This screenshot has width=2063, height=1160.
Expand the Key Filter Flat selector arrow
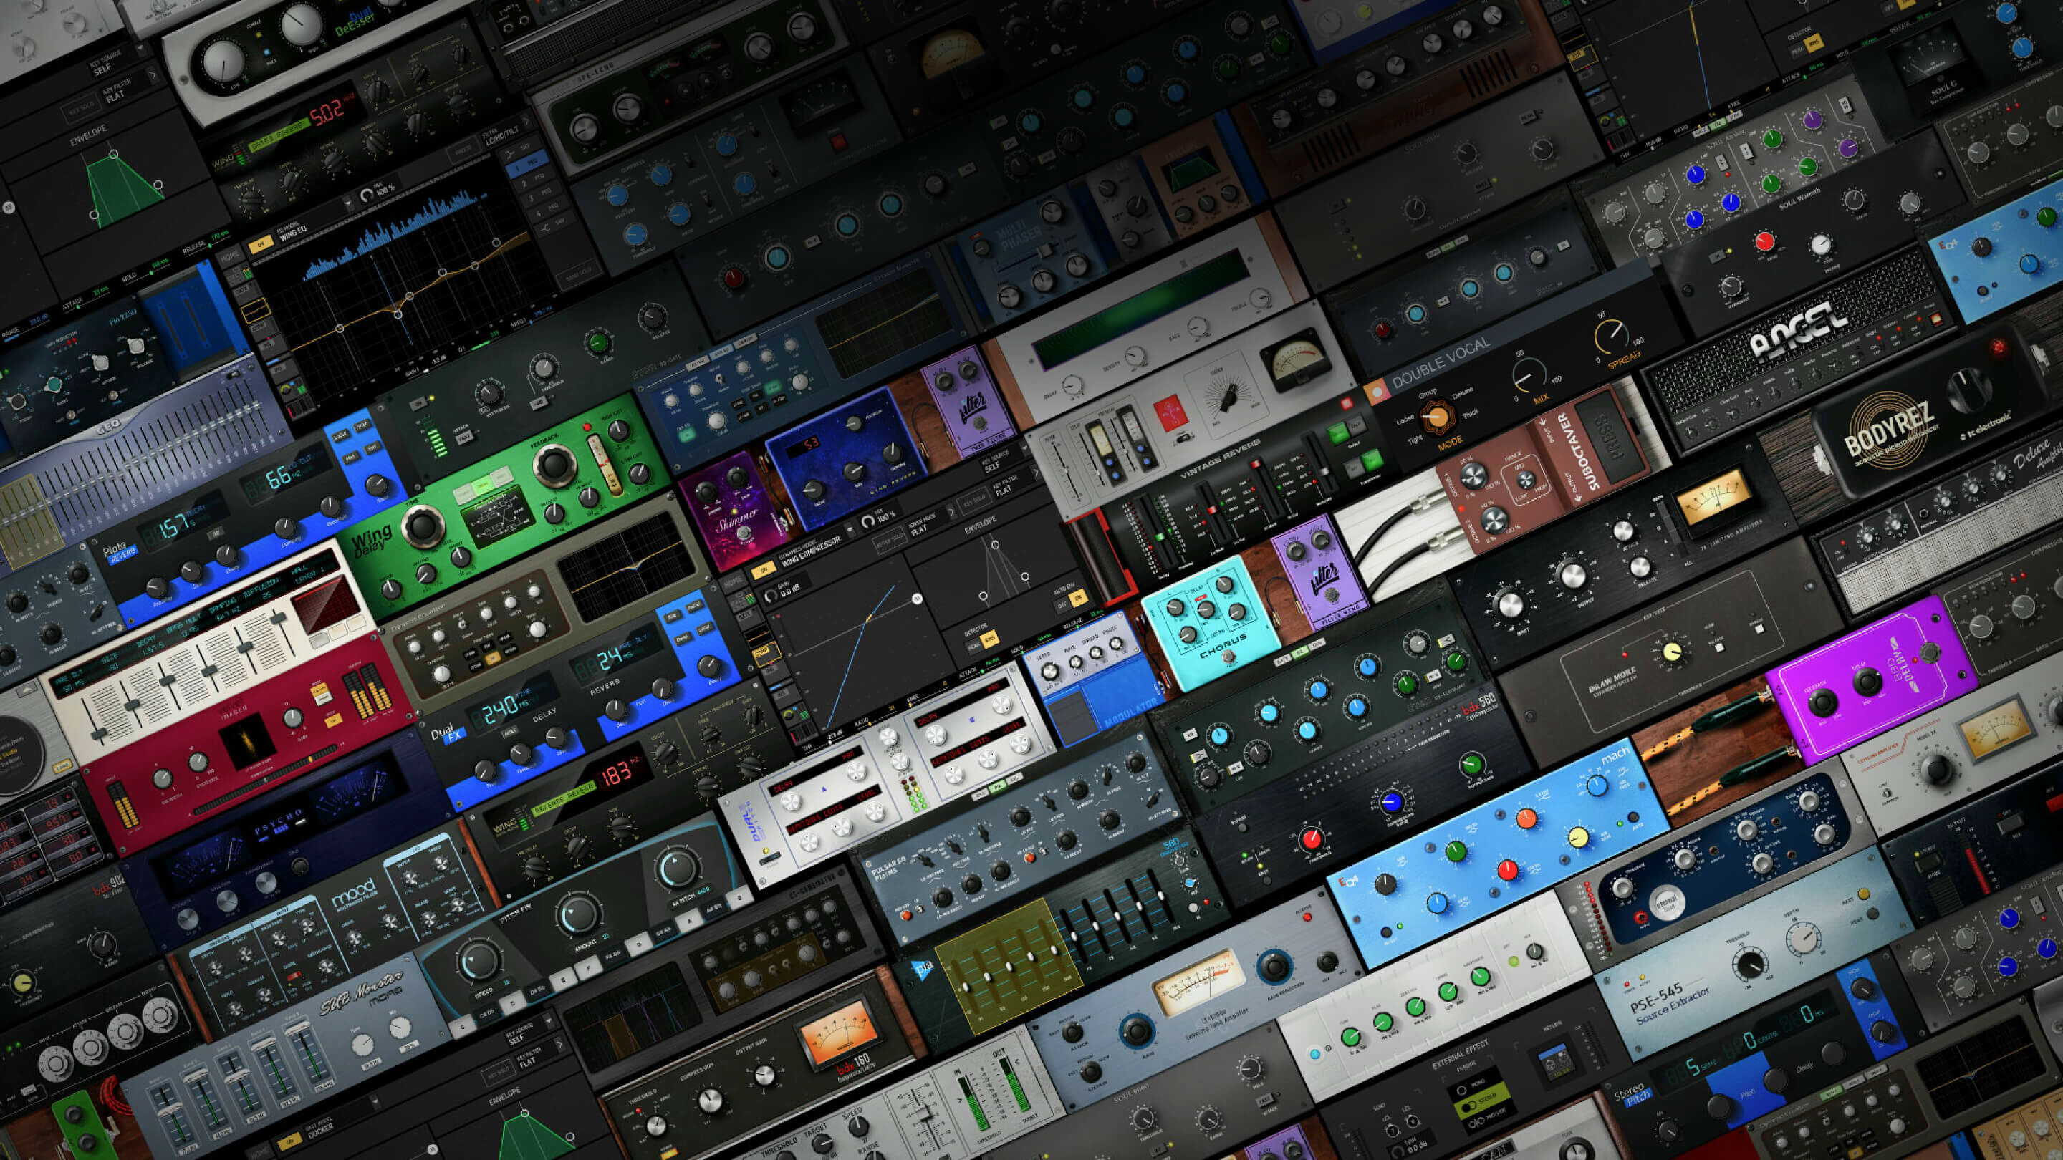1036,473
